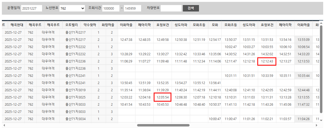Image resolution: width=328 pixels, height=135 pixels.
Task: Select the 매곡현대 column header
Action: click(x=17, y=25)
